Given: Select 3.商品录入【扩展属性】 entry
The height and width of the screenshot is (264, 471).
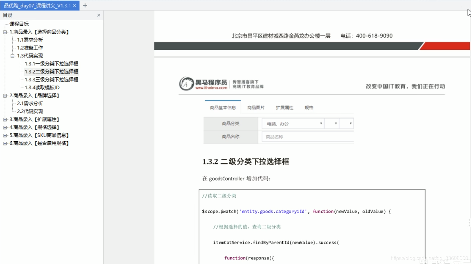Looking at the screenshot, I should coord(35,119).
